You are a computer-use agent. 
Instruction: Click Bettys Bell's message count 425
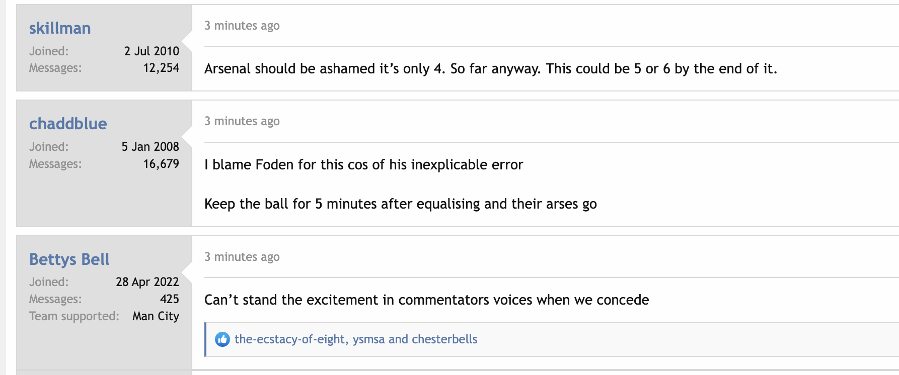[170, 299]
